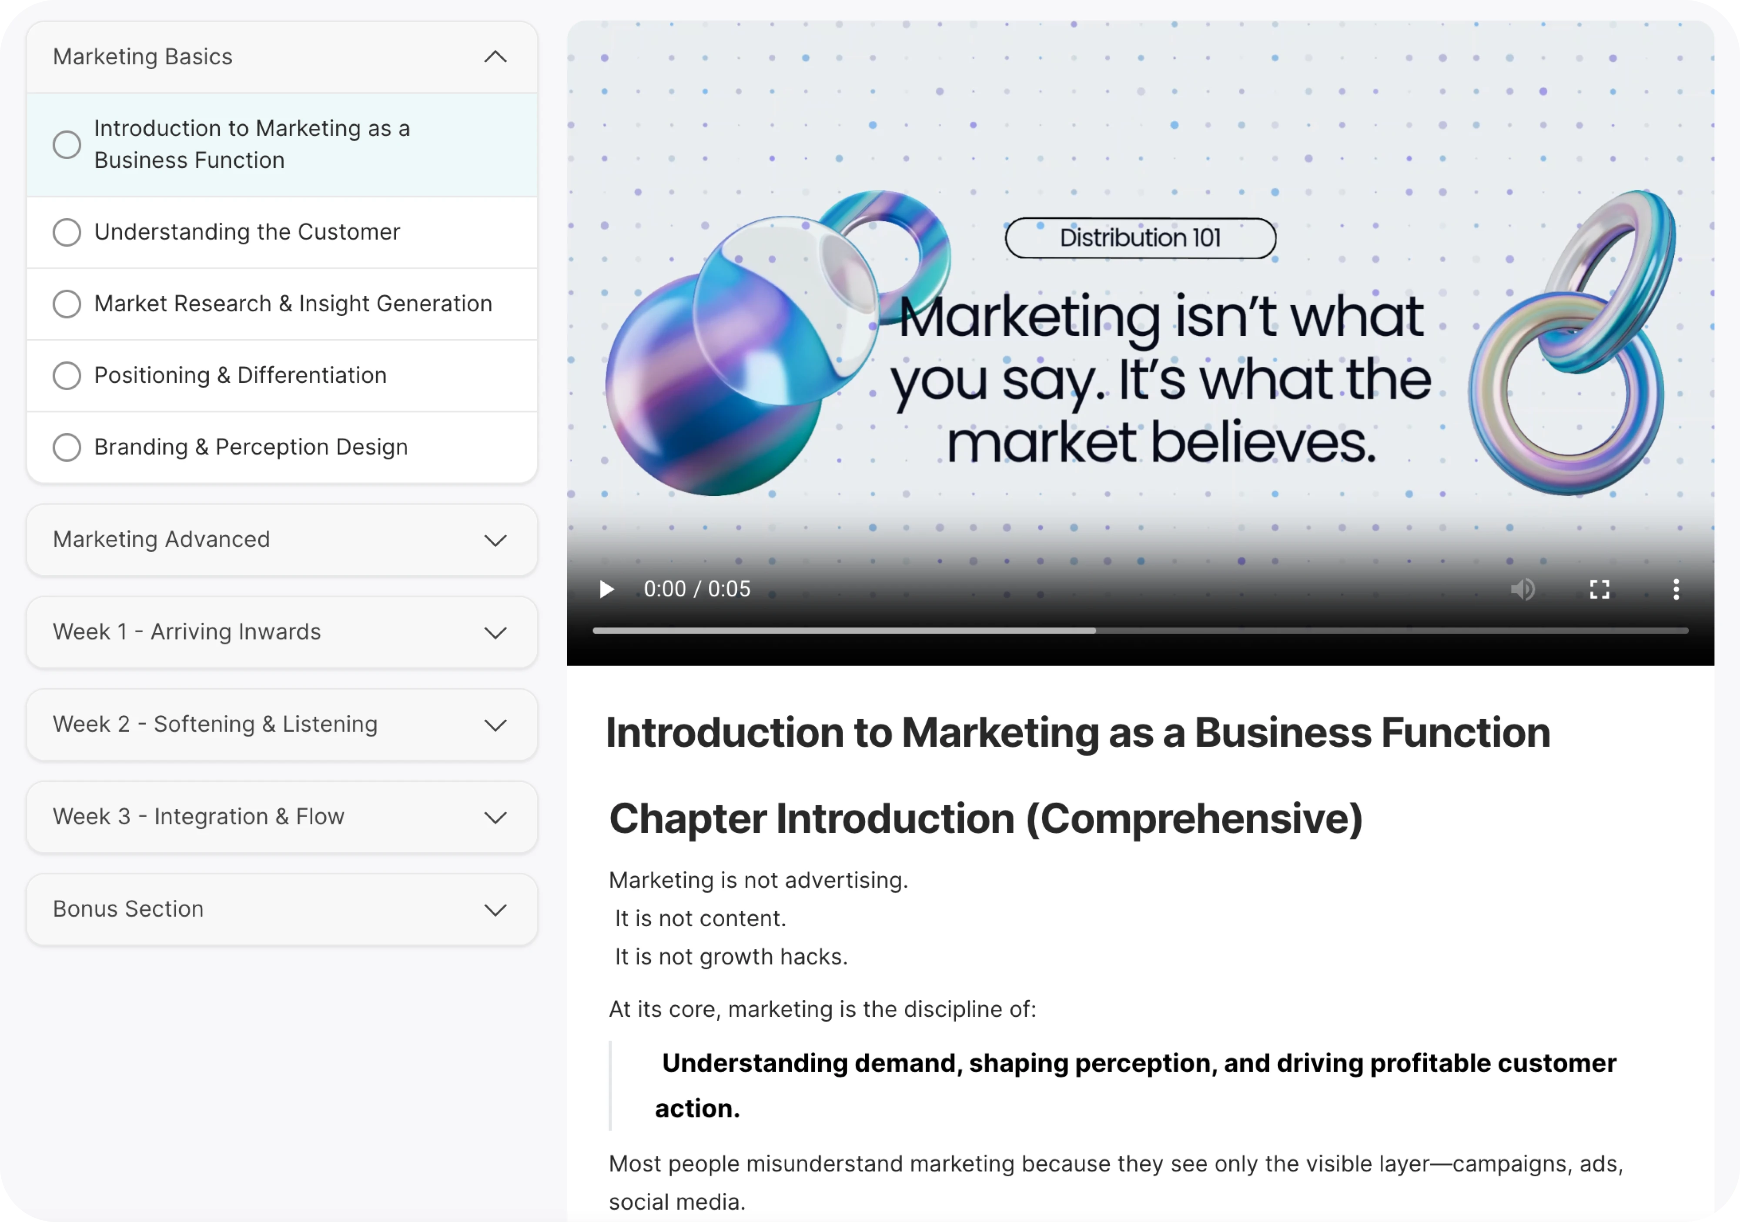Mute the video audio
This screenshot has height=1222, width=1740.
[1523, 589]
